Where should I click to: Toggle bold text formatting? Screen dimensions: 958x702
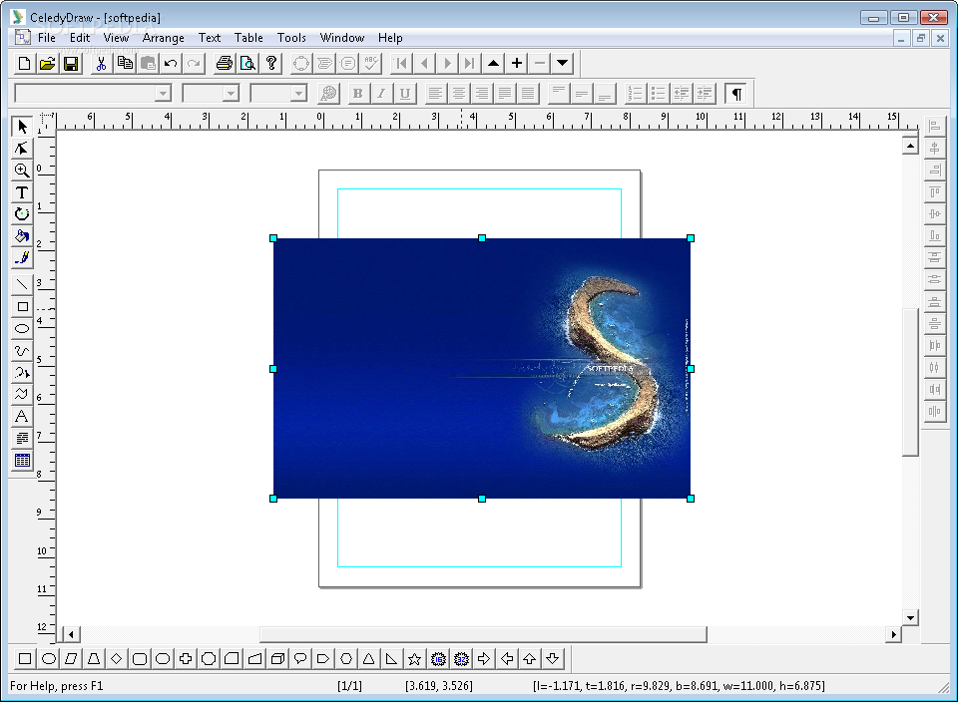click(358, 94)
